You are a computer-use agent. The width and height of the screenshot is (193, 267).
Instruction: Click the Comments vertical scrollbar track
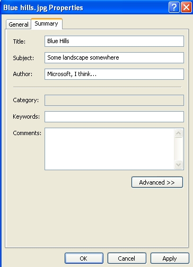178,149
